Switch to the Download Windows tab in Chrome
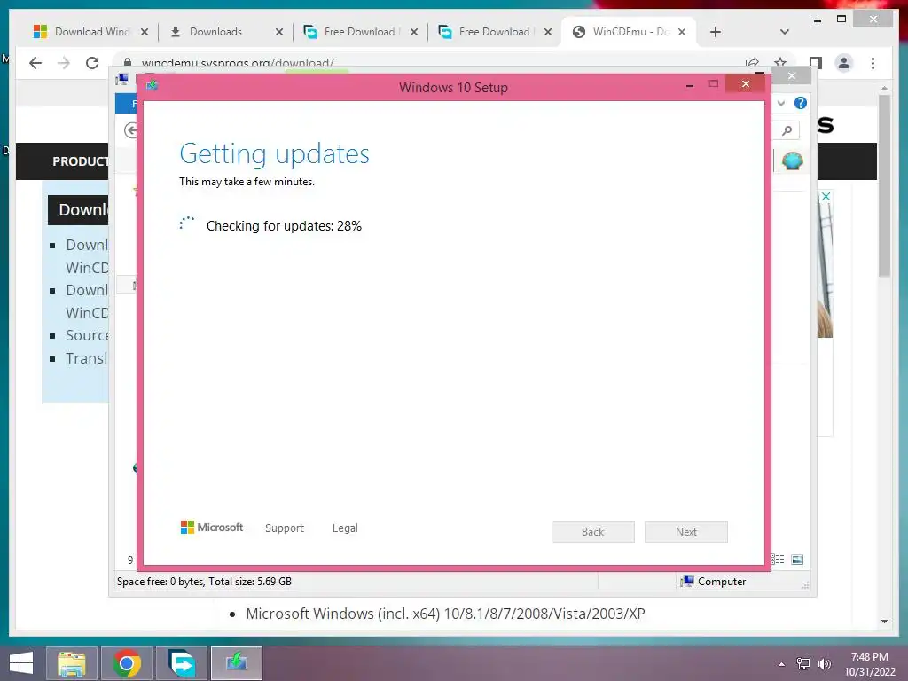 (91, 32)
